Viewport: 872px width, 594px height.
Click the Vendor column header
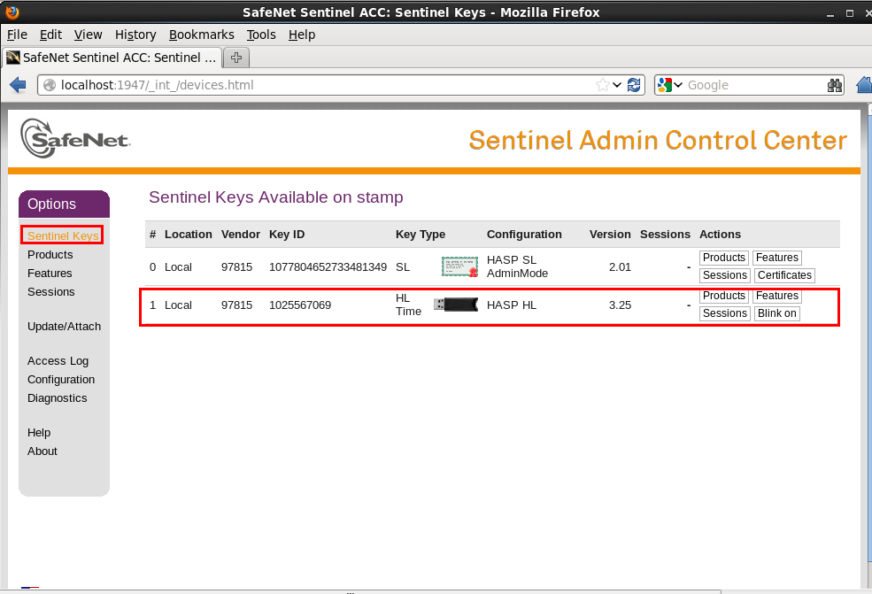(x=241, y=235)
